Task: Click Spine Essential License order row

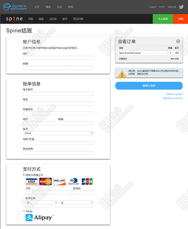Action: (149, 53)
